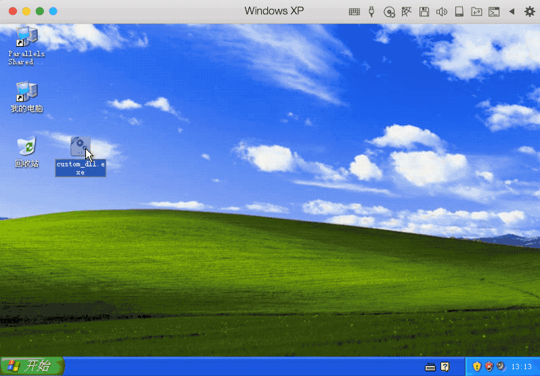Open the keyboard menu in Parallels toolbar
Viewport: 540px width, 376px height.
(x=354, y=11)
